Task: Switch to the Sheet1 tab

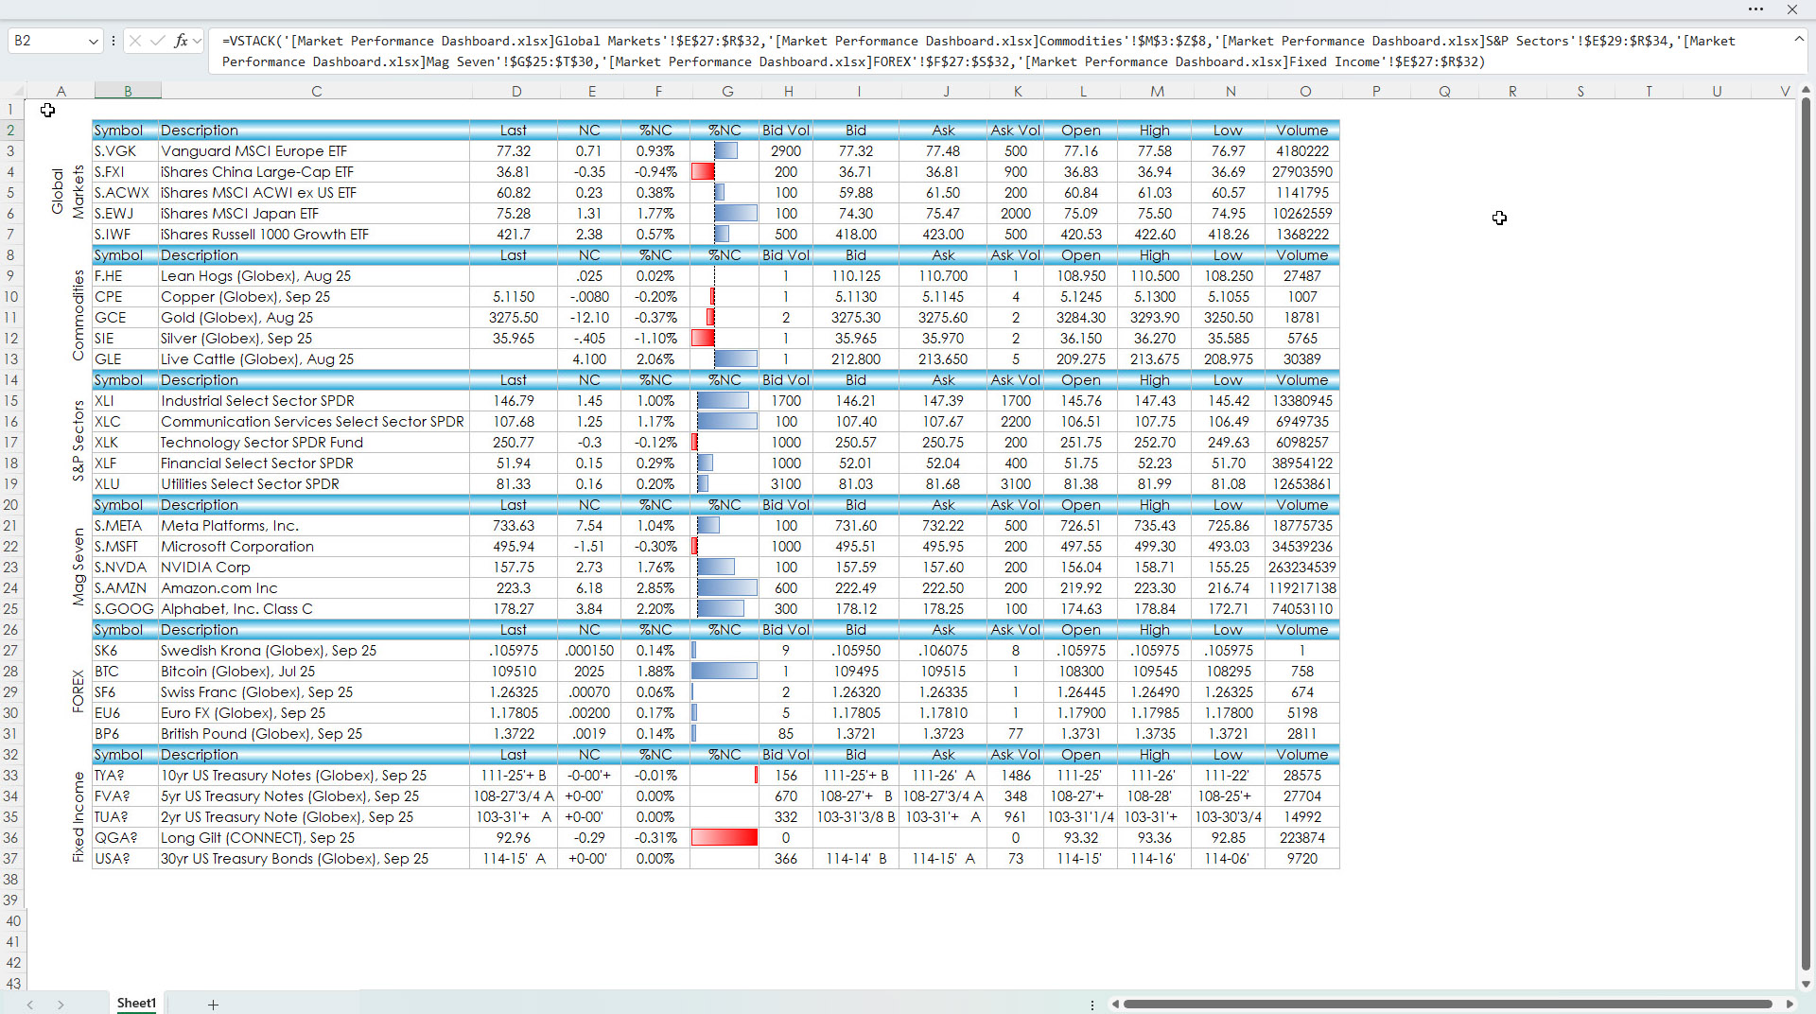Action: [x=136, y=1004]
